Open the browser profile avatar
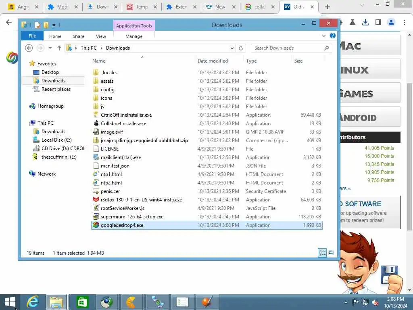The height and width of the screenshot is (310, 413). point(391,23)
